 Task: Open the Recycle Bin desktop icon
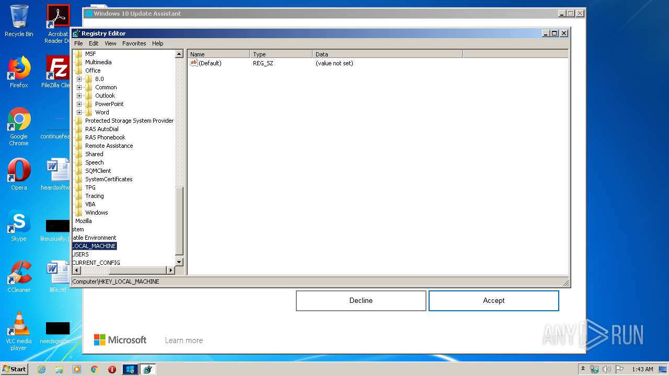[19, 21]
